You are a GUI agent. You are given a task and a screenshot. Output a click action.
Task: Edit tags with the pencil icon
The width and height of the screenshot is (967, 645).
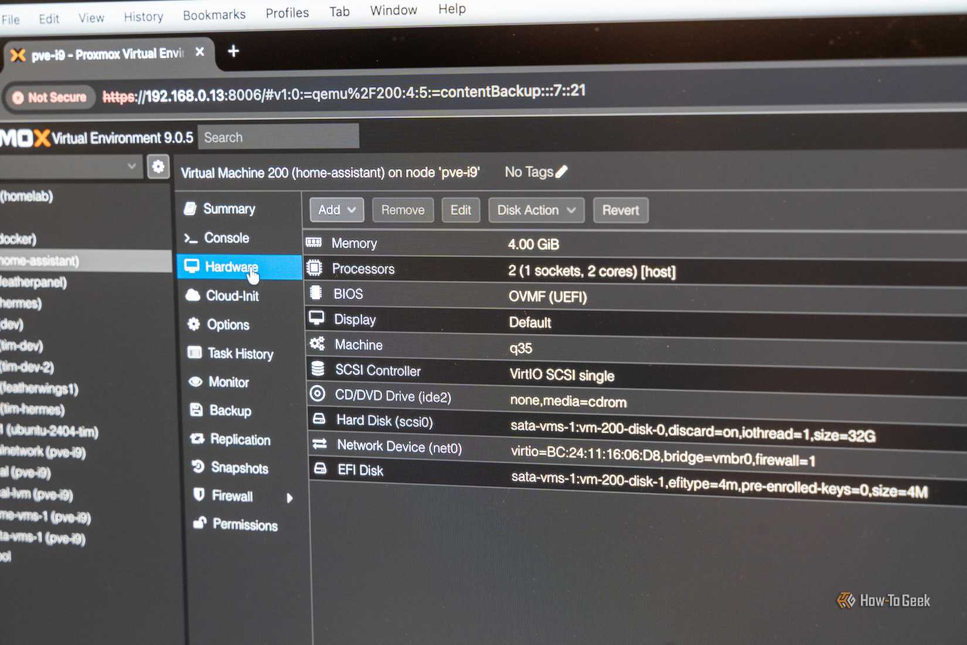coord(561,172)
